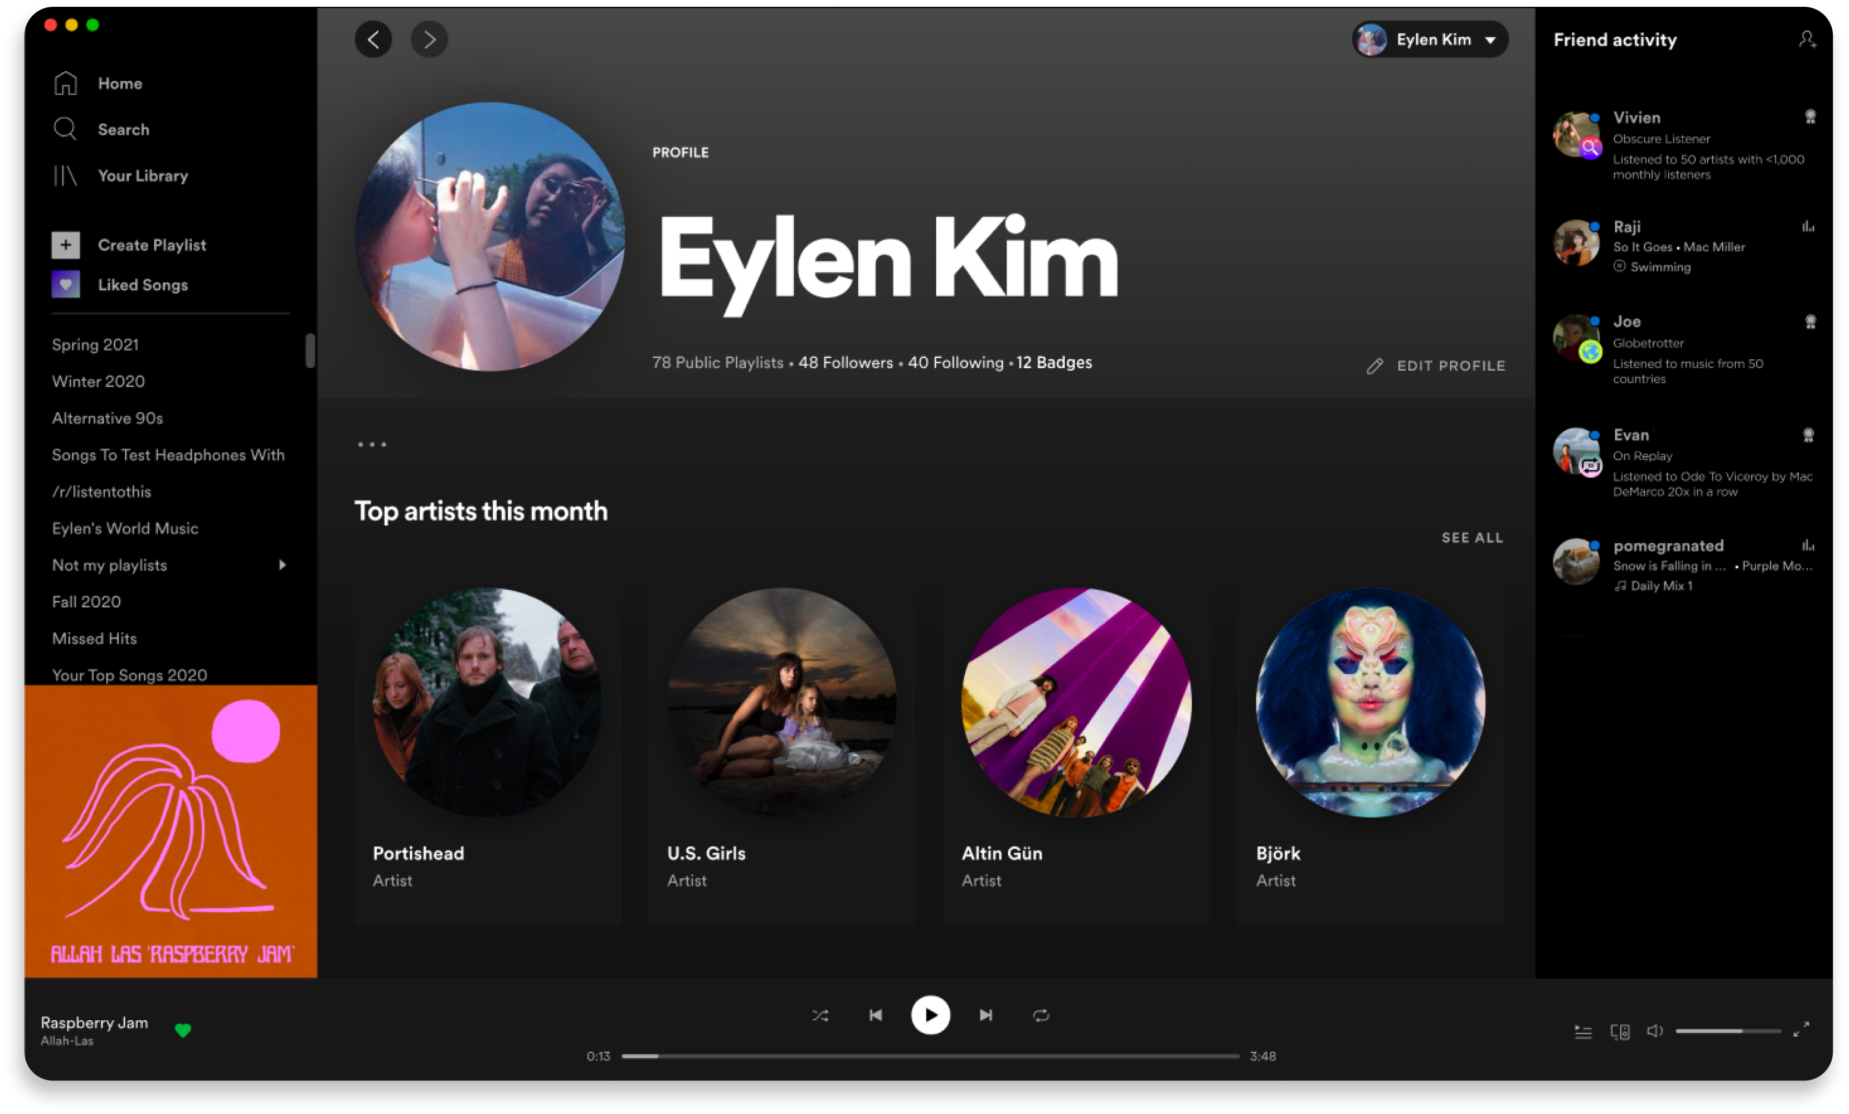1849x1114 pixels.
Task: Expand the Not my playlists folder
Action: click(282, 565)
